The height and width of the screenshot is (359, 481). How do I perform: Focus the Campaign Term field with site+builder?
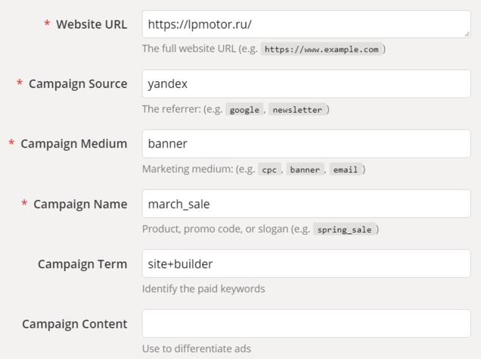click(x=306, y=264)
